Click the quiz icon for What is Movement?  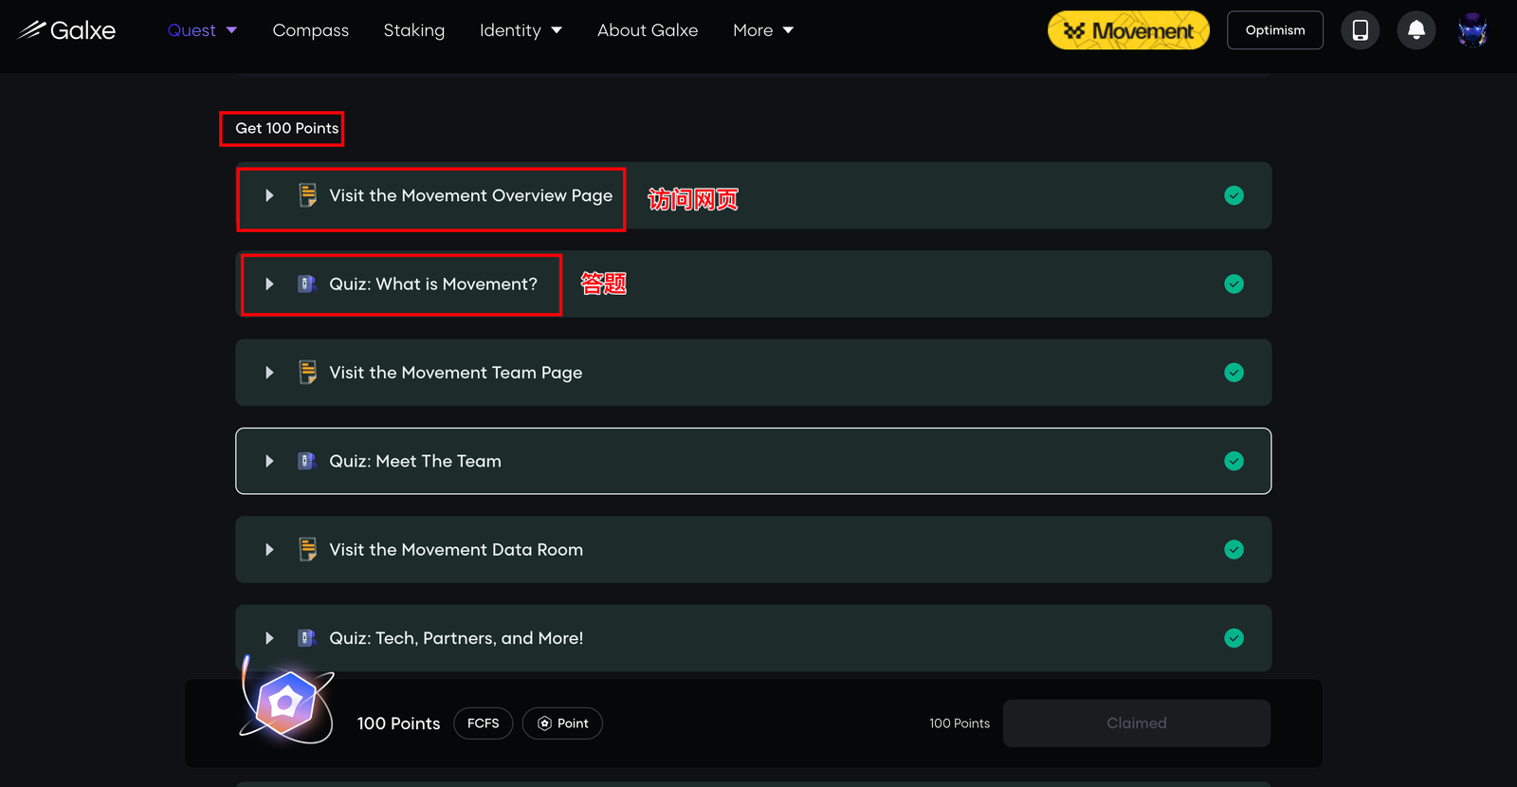(306, 284)
